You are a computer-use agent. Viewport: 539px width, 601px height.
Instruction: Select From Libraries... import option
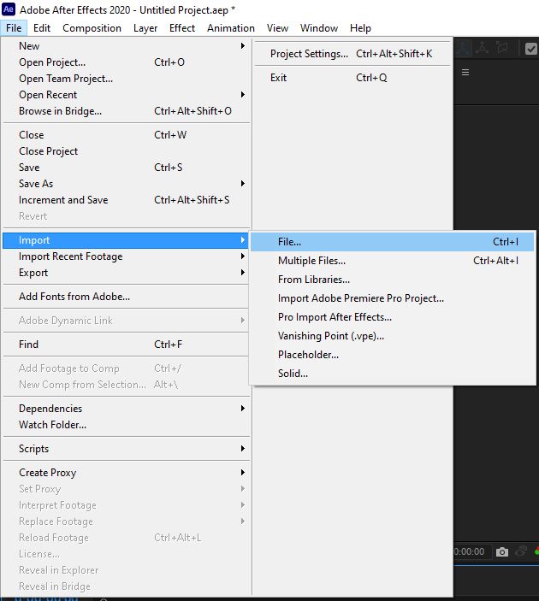coord(392,280)
